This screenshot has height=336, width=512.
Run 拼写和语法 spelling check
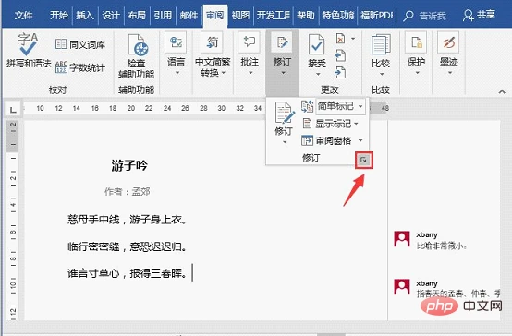[29, 50]
